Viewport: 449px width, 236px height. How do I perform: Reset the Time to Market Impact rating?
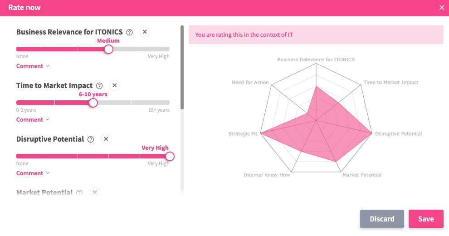click(x=115, y=85)
